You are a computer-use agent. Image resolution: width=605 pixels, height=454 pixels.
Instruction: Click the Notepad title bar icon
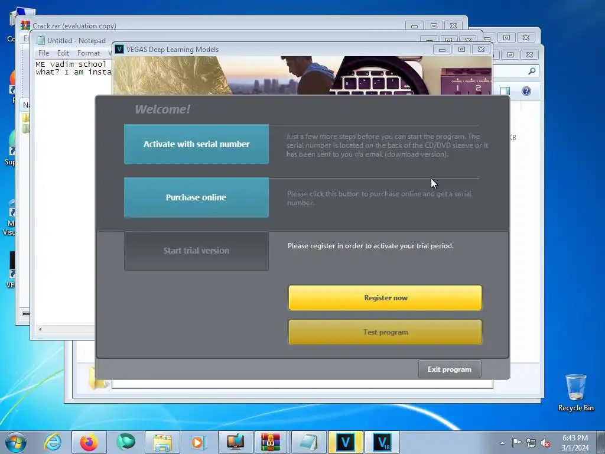tap(40, 41)
